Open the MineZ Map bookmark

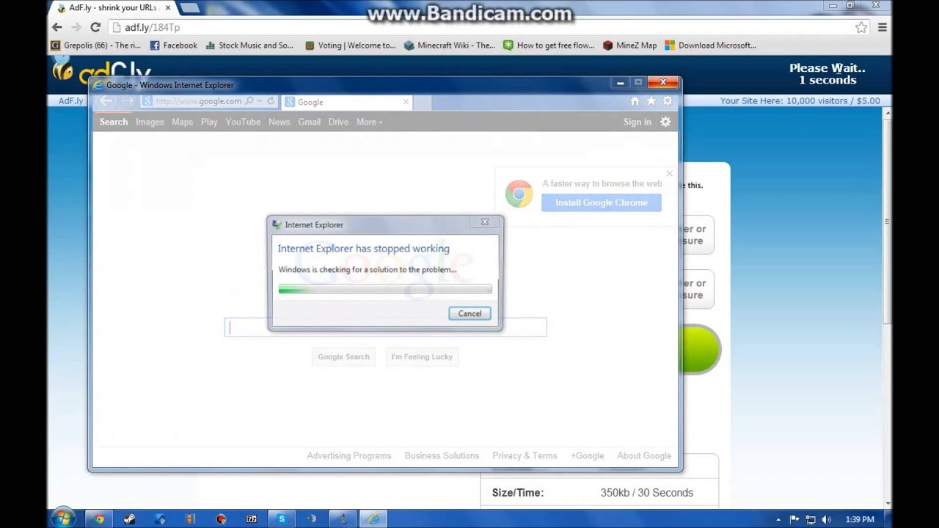[630, 45]
